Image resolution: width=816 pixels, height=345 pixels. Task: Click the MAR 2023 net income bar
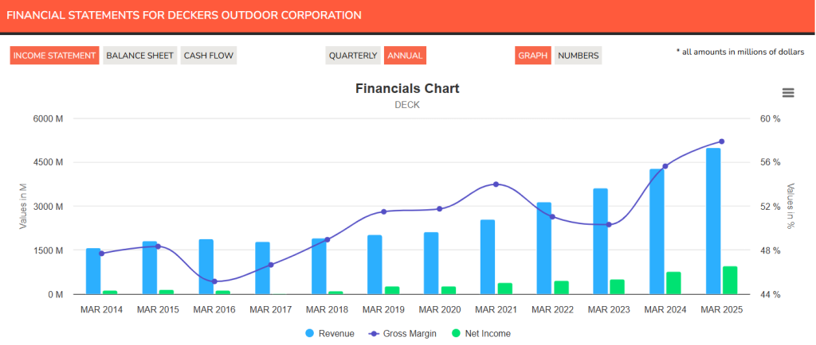click(617, 287)
